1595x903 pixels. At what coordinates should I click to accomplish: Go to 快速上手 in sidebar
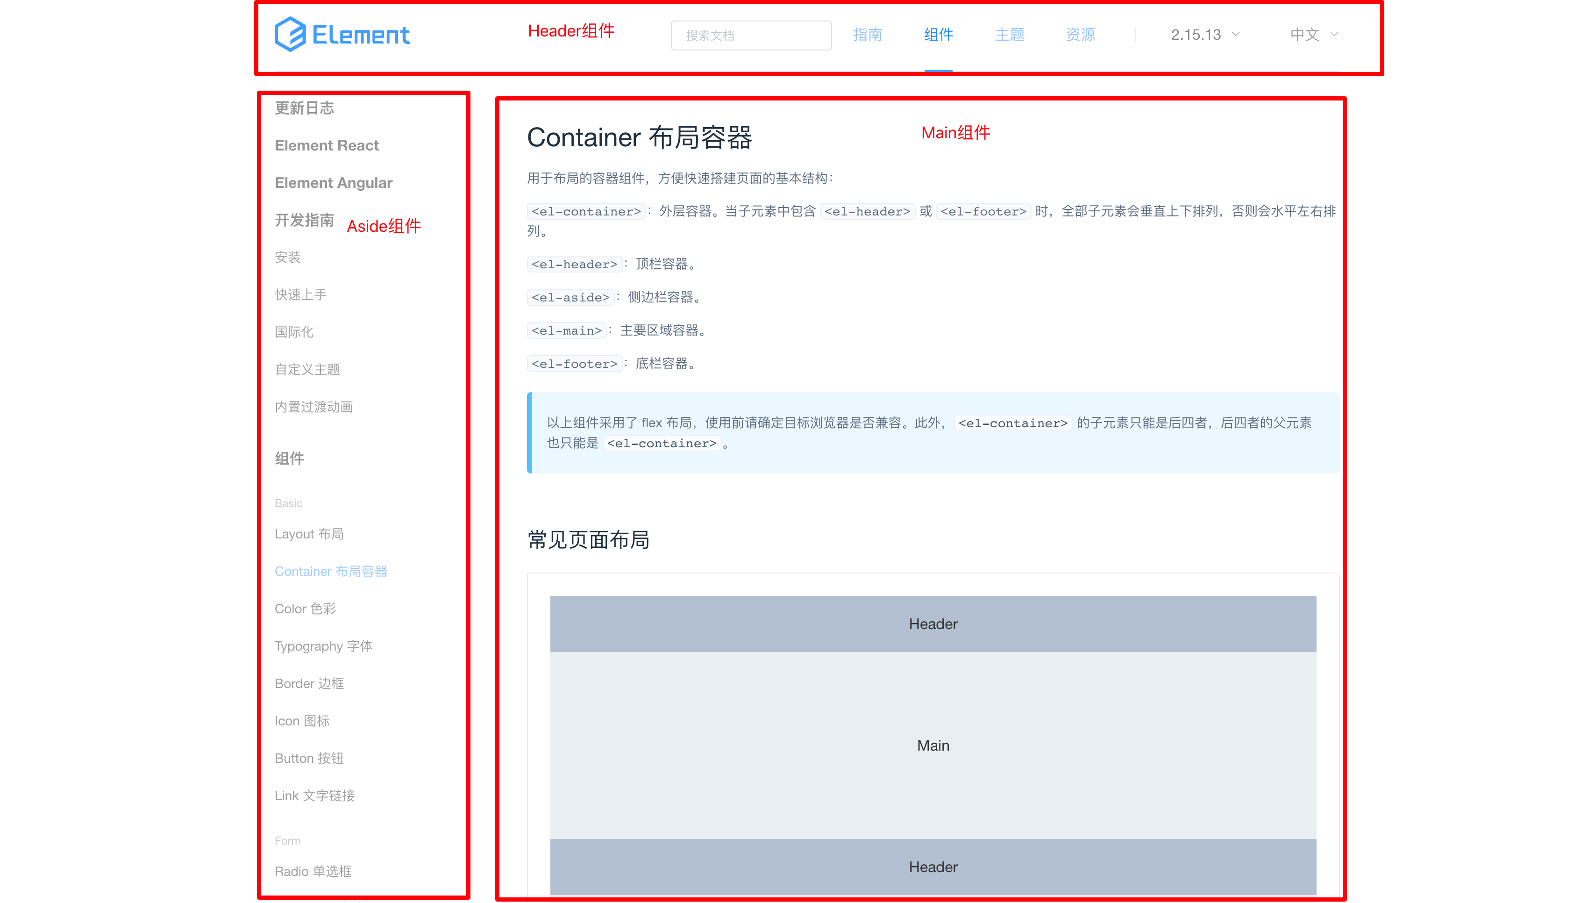tap(301, 294)
